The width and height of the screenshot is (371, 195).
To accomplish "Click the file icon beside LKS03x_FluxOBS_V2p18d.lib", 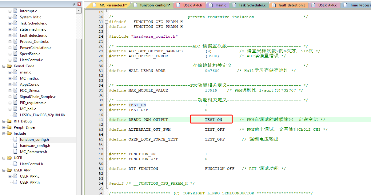I will pos(15,115).
